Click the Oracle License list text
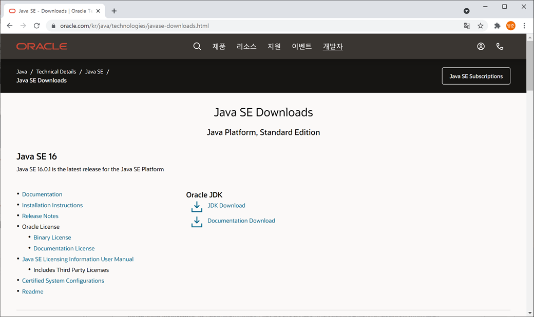This screenshot has height=317, width=534. pyautogui.click(x=41, y=227)
